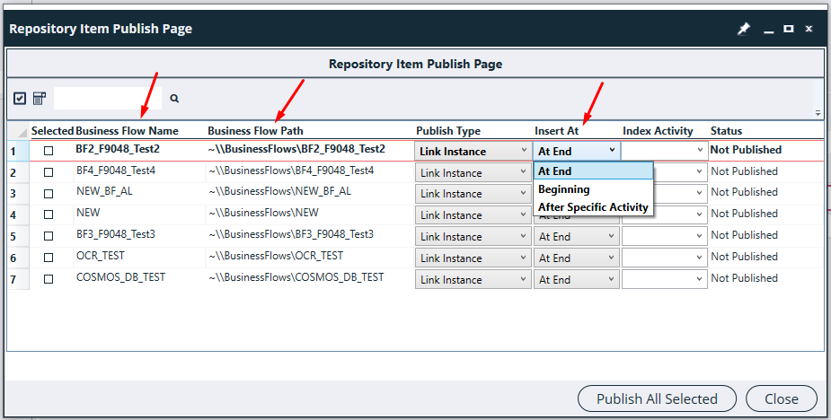Close window using title bar X icon
Screen dimensions: 831x420
pos(809,29)
